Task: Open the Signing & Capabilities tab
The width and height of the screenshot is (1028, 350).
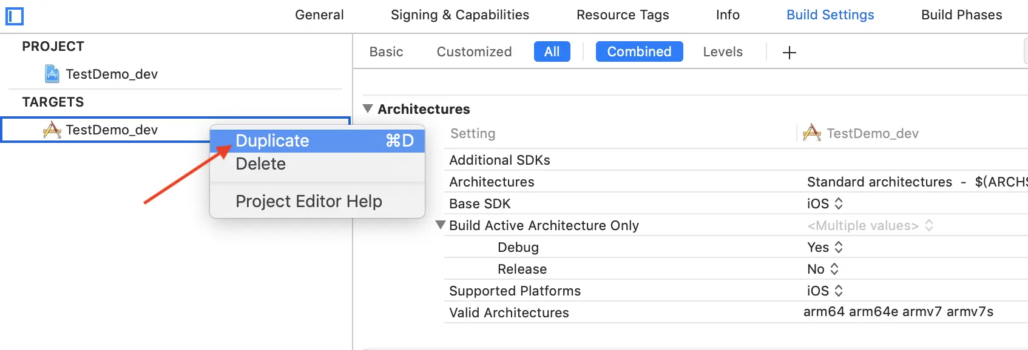Action: [x=459, y=15]
